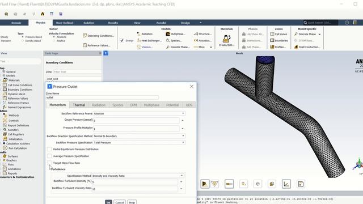Select Density-Based solver type
363x204 pixels.
pyautogui.click(x=23, y=41)
